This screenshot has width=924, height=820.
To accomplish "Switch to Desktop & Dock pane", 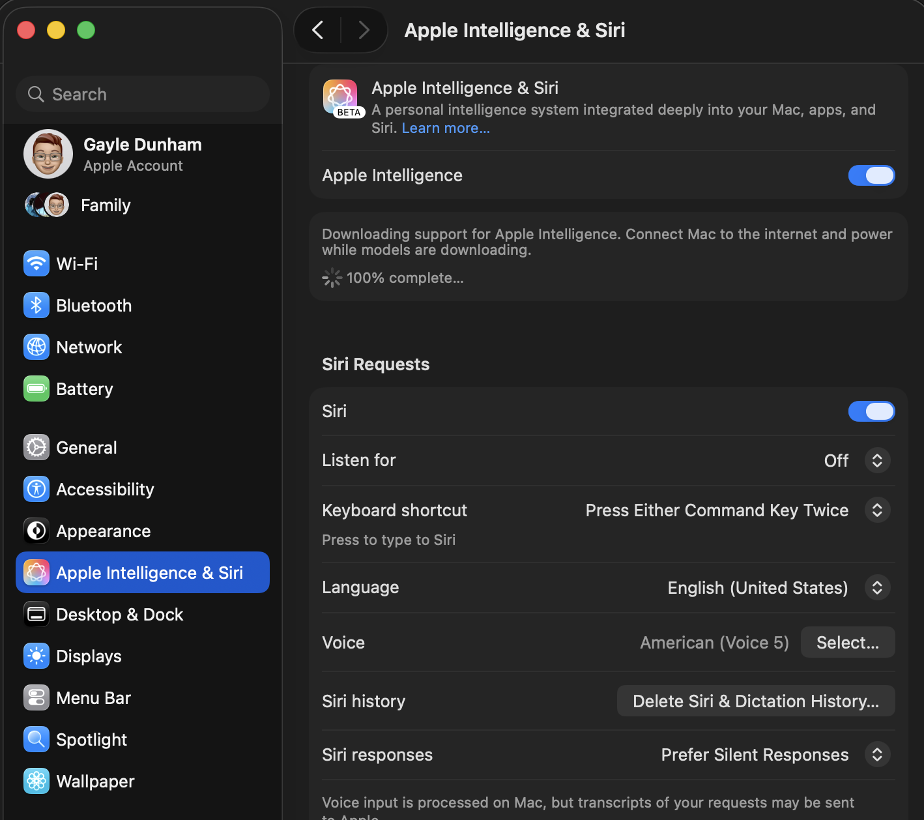I will 143,614.
